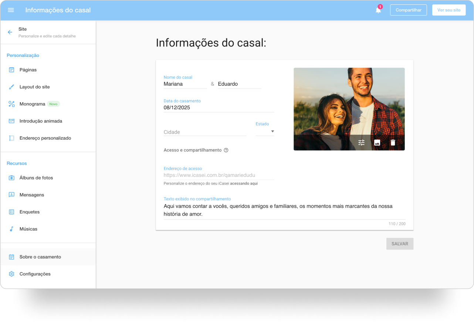Click the Compartilhar button
This screenshot has height=326, width=474.
(409, 10)
